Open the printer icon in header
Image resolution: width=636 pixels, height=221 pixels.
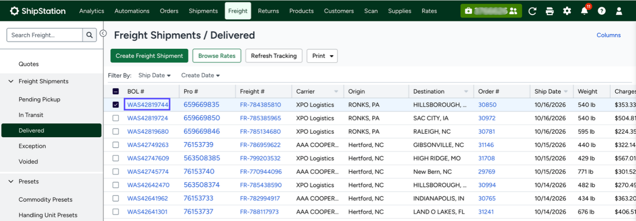(x=550, y=11)
